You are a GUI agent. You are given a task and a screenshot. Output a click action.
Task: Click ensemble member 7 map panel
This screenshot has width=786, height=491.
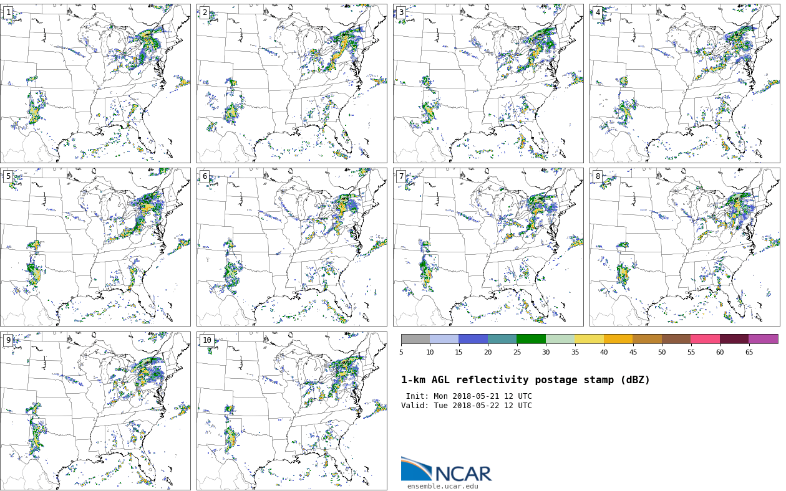click(488, 247)
